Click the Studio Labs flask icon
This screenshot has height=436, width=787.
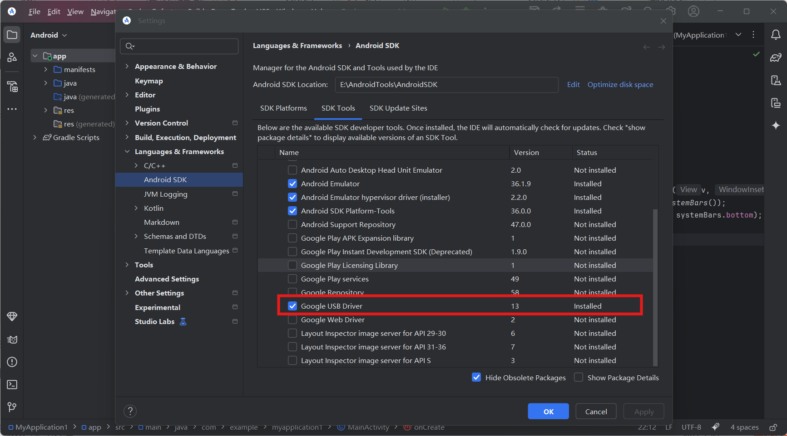point(183,321)
